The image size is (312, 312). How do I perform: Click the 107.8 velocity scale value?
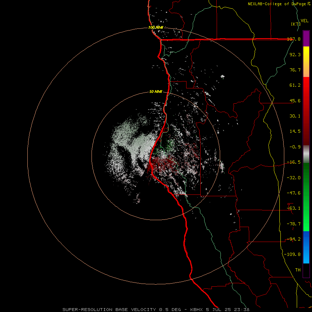(x=294, y=39)
